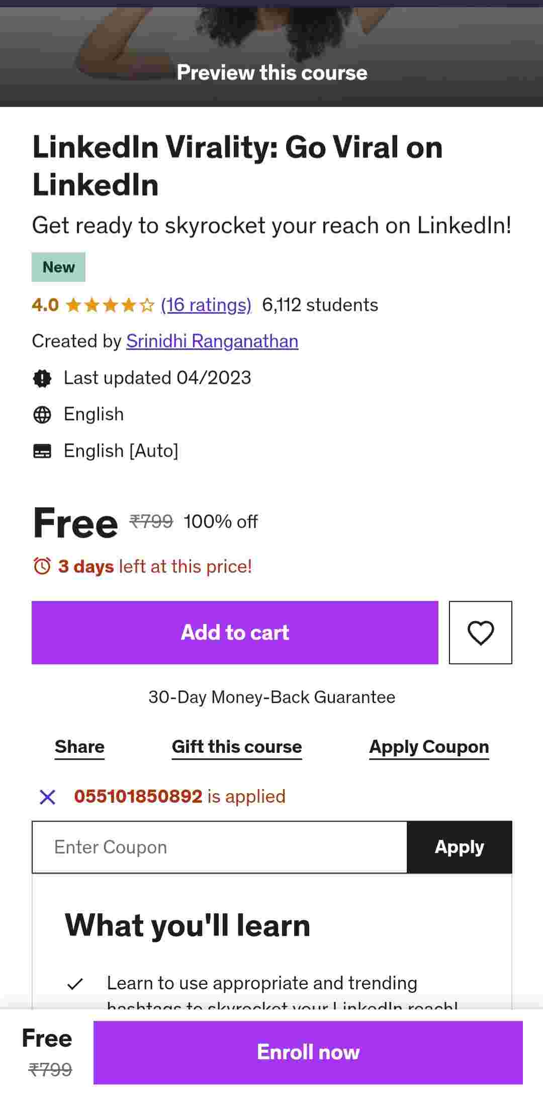Viewport: 543px width, 1095px height.
Task: Focus the Enter Coupon text field
Action: pyautogui.click(x=220, y=847)
